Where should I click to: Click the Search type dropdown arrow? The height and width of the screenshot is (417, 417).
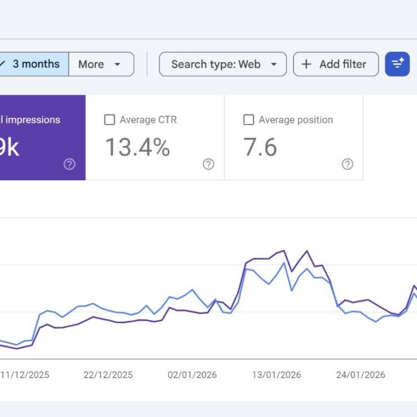[274, 64]
